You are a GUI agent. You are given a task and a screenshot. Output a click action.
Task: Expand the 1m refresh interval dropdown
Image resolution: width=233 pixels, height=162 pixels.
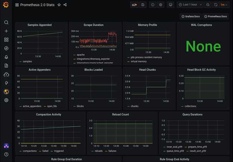224,5
